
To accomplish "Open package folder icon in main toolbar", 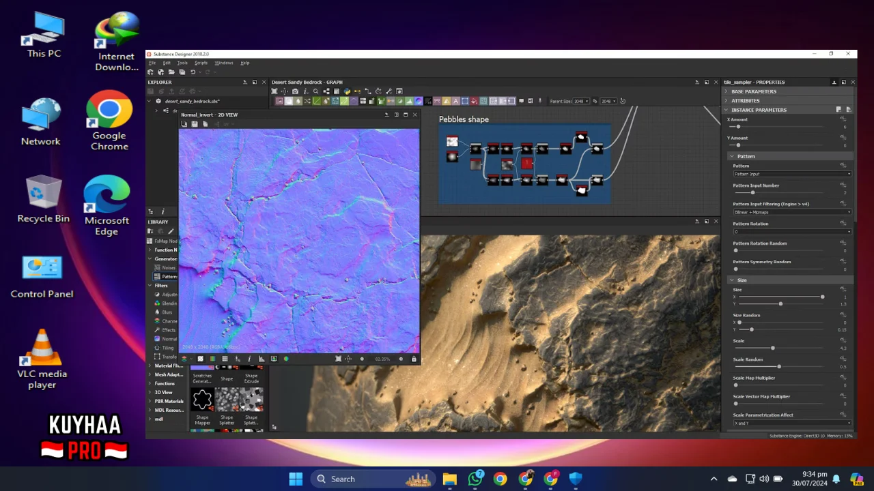I will pos(171,72).
